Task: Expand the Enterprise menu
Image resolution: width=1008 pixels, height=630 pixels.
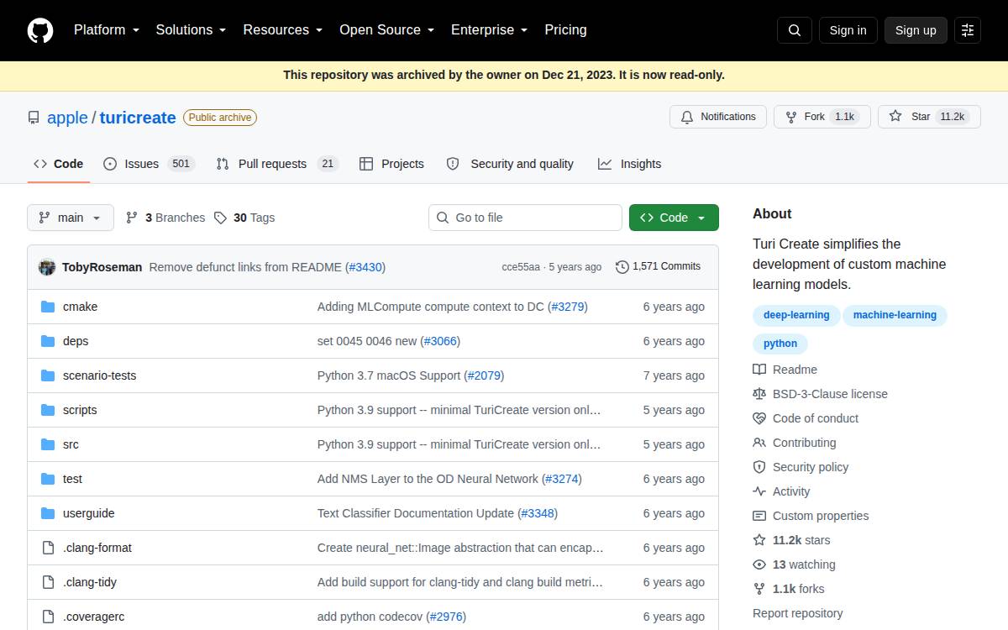Action: [490, 30]
